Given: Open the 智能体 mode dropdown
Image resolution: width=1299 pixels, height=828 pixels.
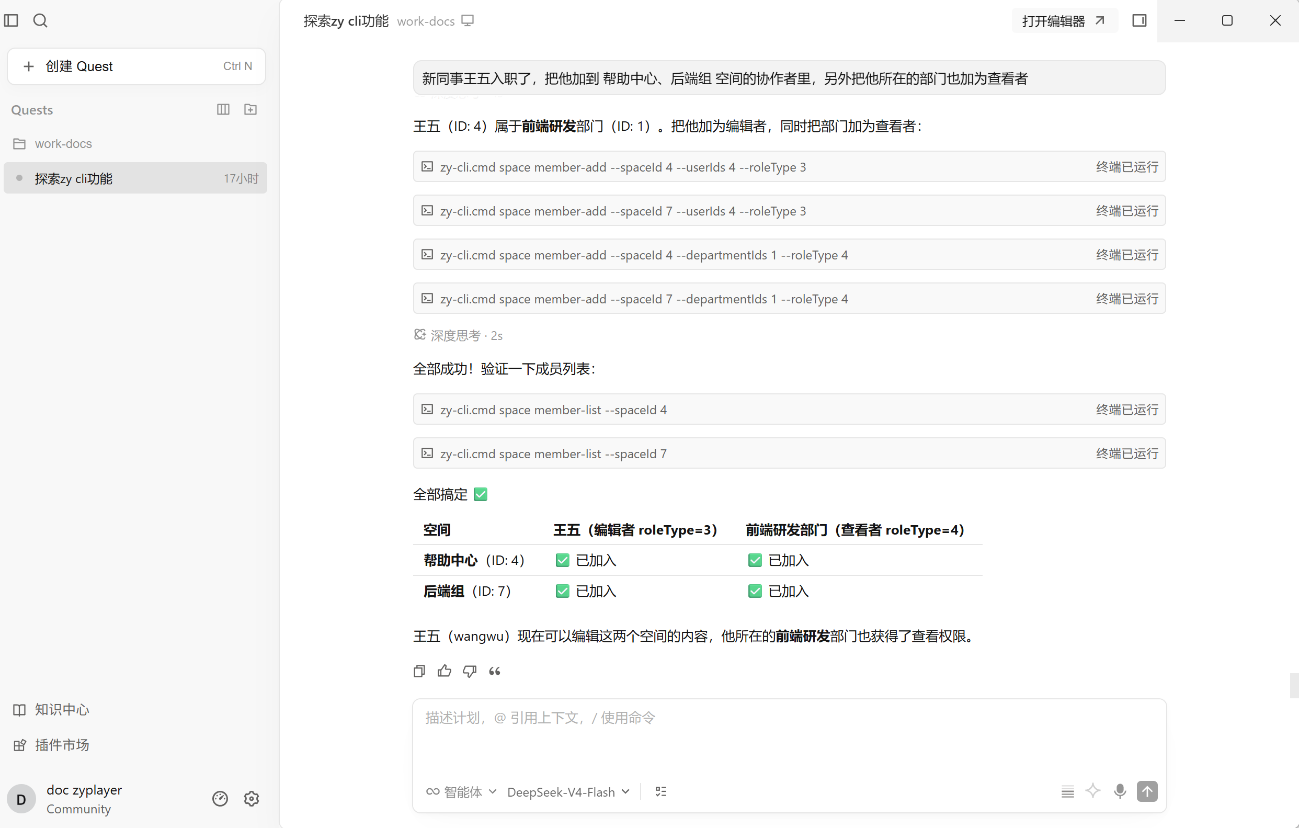Looking at the screenshot, I should pyautogui.click(x=461, y=791).
